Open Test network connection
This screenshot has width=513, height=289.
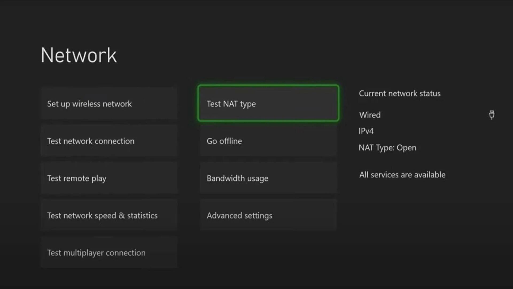(x=109, y=141)
